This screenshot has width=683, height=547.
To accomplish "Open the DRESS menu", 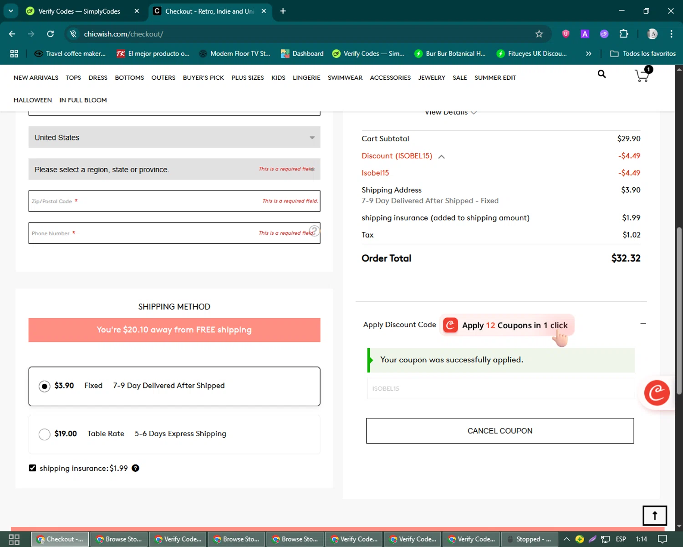I will point(98,77).
